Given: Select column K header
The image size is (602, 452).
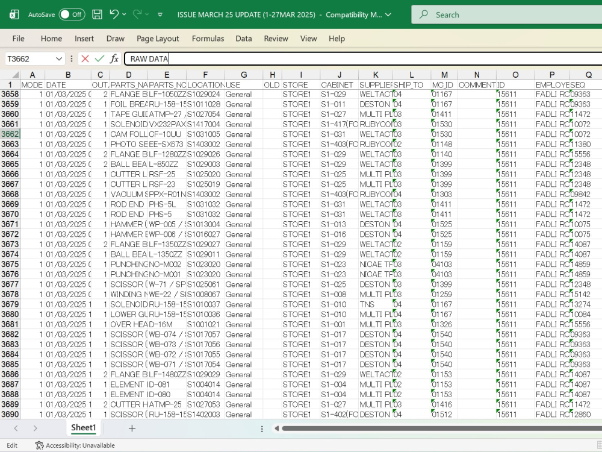Looking at the screenshot, I should (376, 75).
